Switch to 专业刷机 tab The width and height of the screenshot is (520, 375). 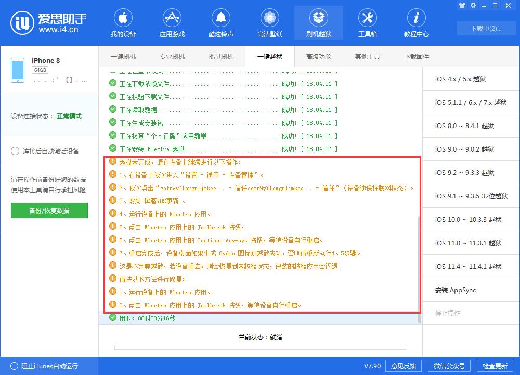[x=172, y=56]
